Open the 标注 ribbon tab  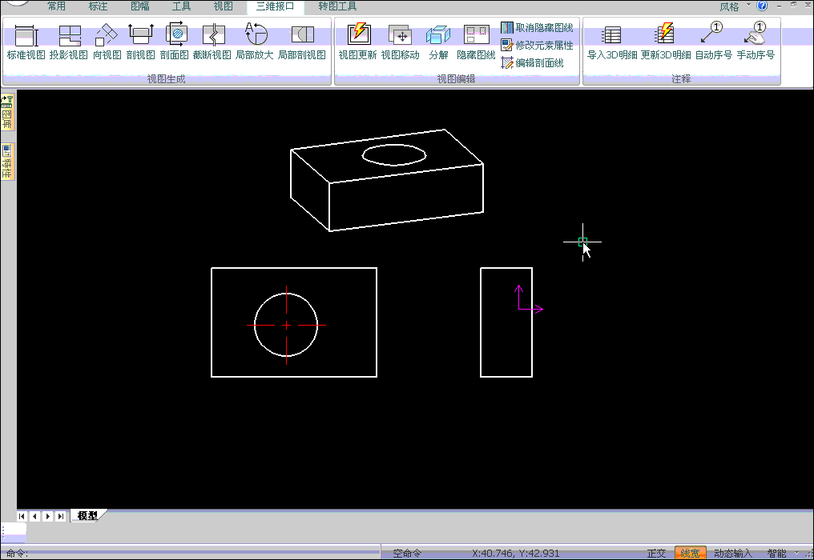coord(98,6)
